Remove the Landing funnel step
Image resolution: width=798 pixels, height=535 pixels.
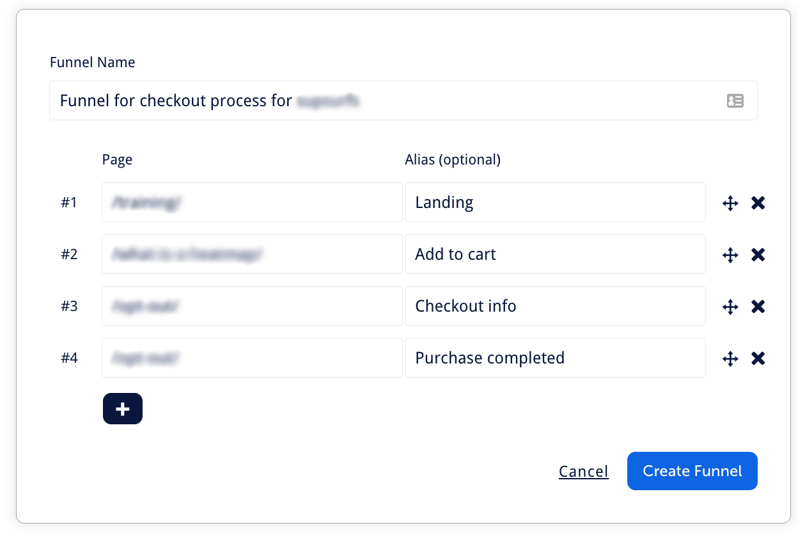click(x=758, y=202)
